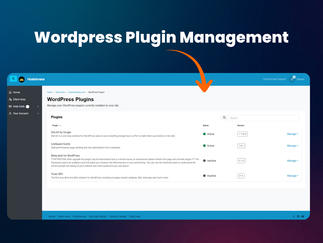Click hostnirvanawp.com in the breadcrumb
The height and width of the screenshot is (243, 323).
[77, 92]
